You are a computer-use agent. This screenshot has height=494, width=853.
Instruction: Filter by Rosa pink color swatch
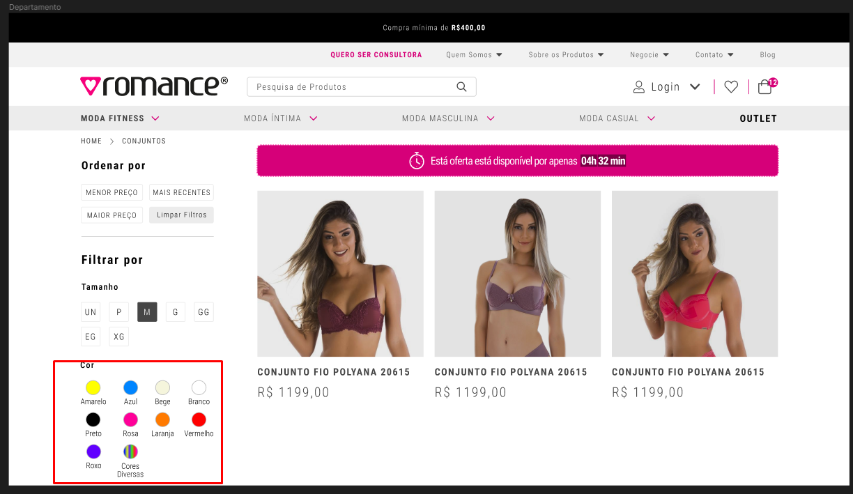130,419
